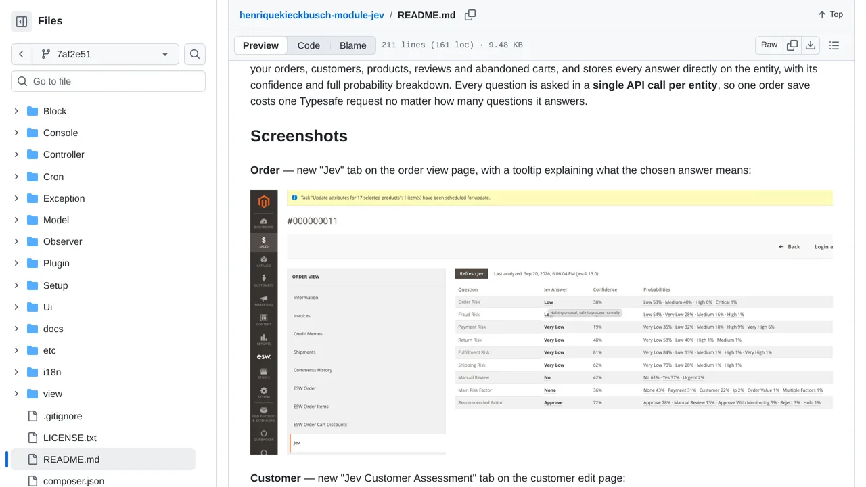This screenshot has height=487, width=866.
Task: Switch to the Preview tab
Action: pos(260,45)
